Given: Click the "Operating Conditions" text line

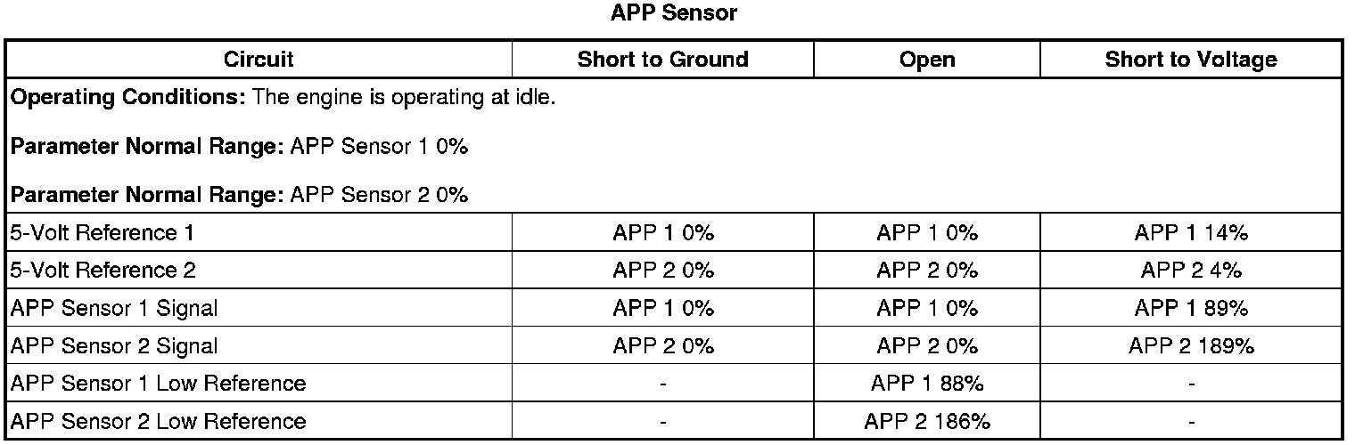Looking at the screenshot, I should (283, 97).
